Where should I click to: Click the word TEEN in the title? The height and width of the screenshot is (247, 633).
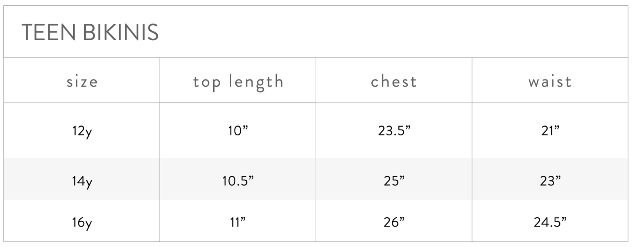(x=49, y=32)
